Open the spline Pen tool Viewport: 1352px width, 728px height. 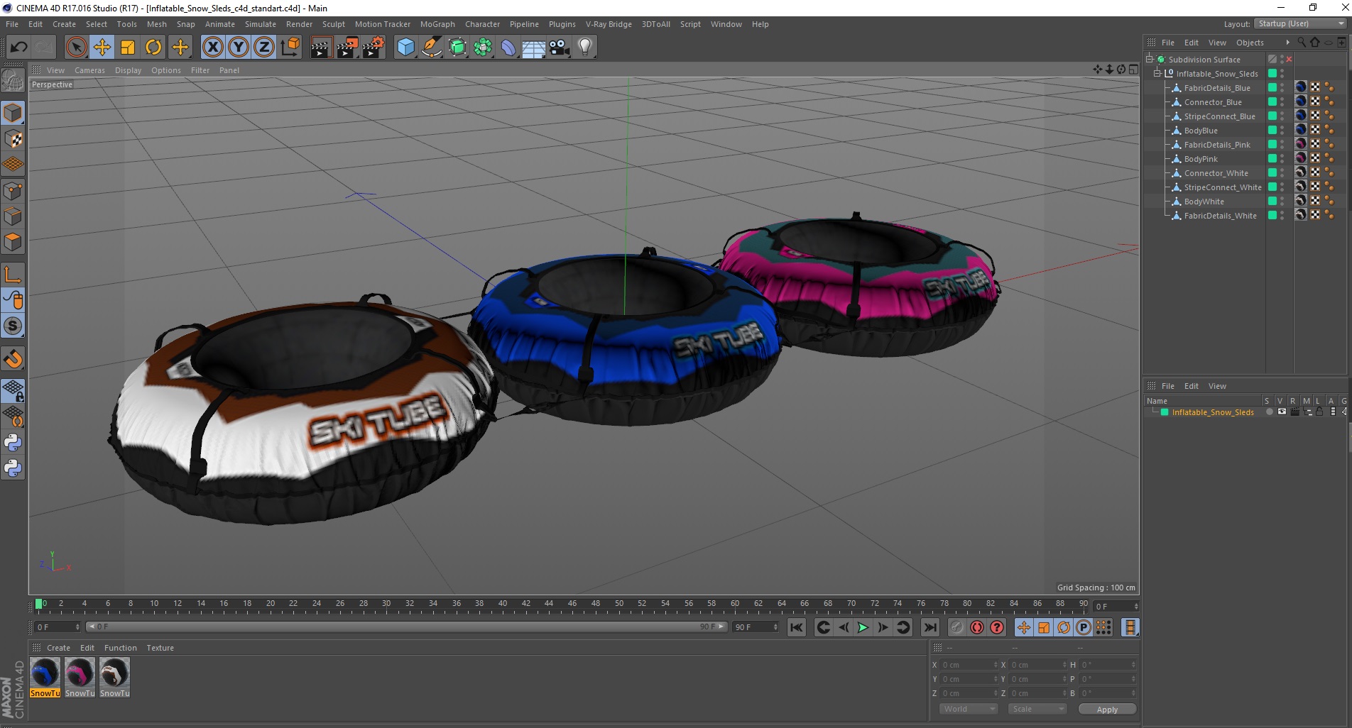[432, 48]
